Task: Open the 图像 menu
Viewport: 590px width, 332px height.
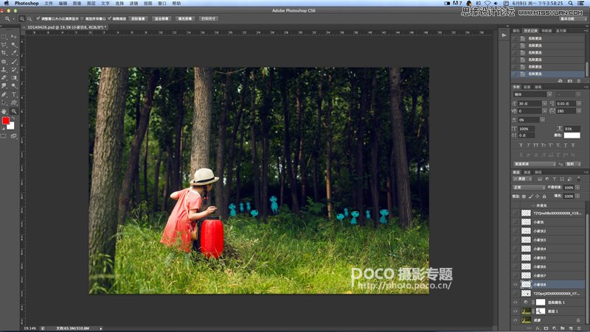Action: tap(77, 3)
